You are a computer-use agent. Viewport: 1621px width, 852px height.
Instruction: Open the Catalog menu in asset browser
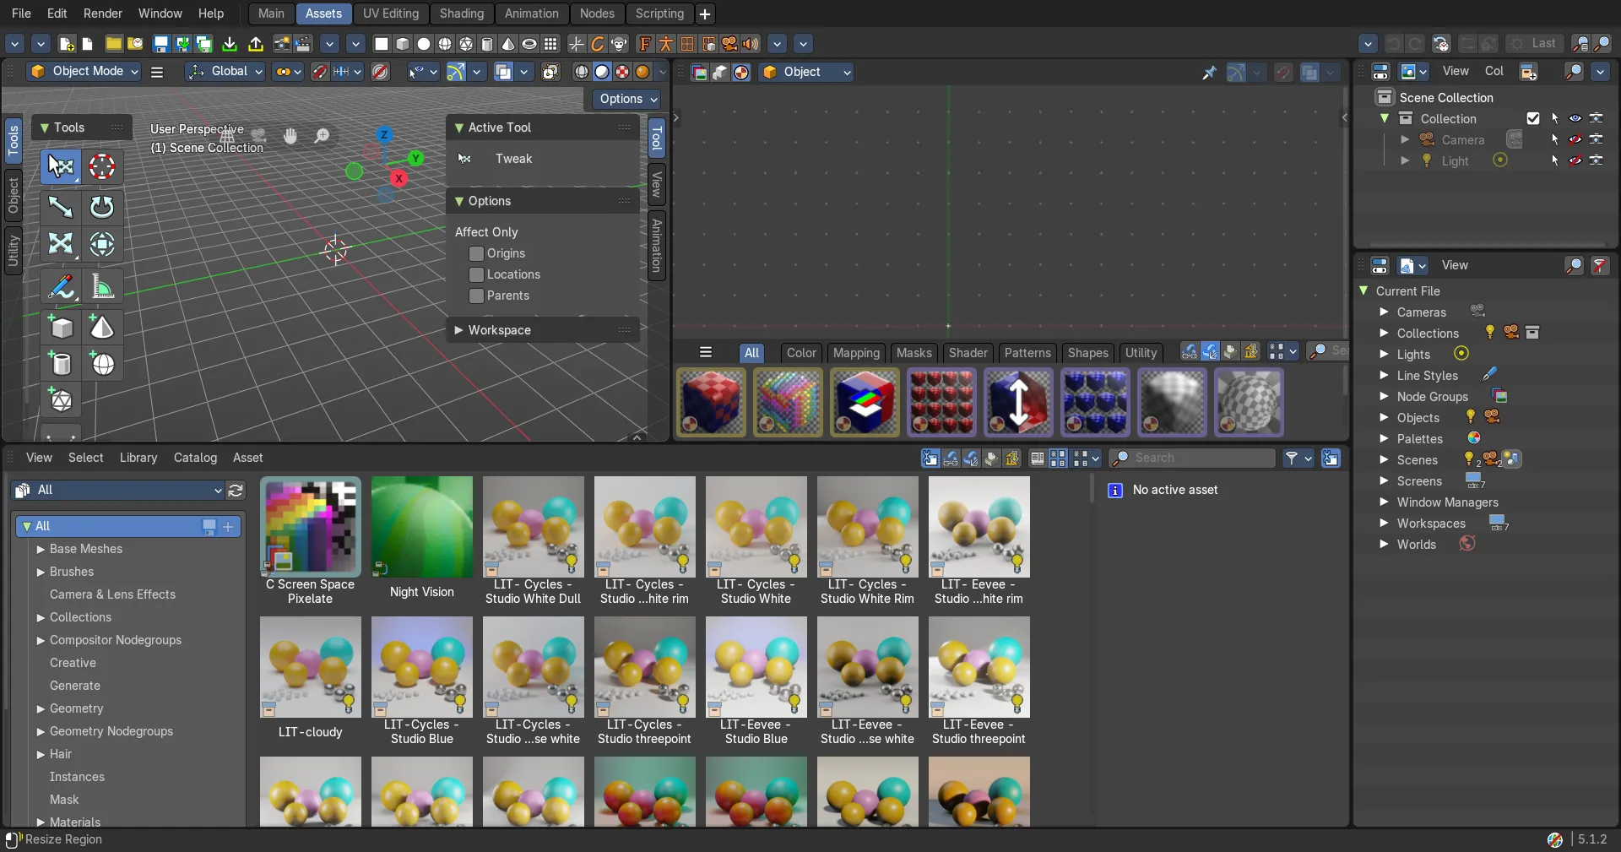click(195, 458)
